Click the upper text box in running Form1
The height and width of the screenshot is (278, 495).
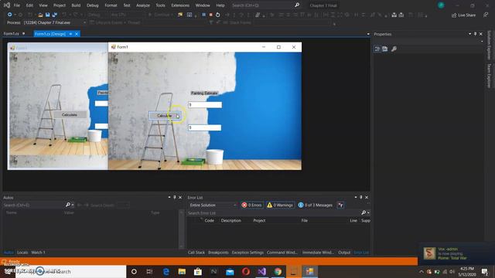tap(205, 105)
